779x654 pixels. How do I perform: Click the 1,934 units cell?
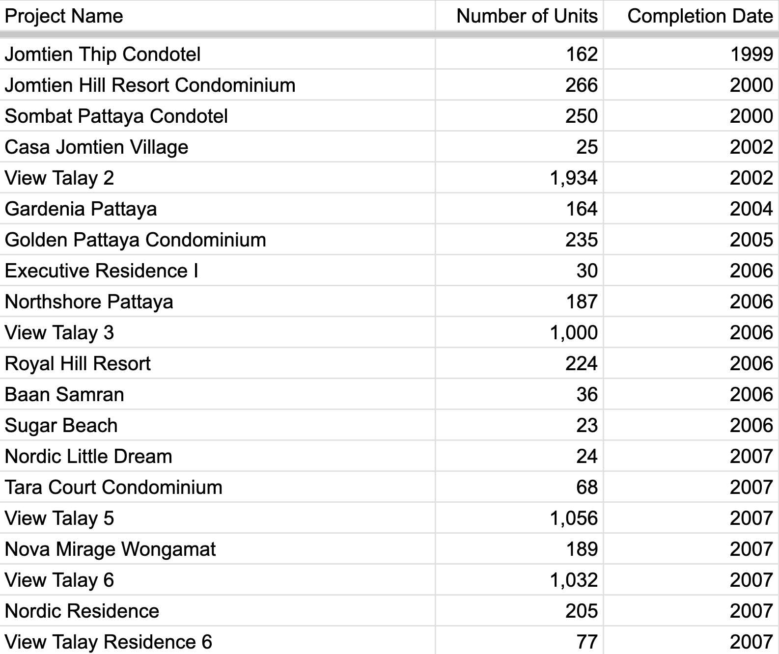pyautogui.click(x=519, y=178)
